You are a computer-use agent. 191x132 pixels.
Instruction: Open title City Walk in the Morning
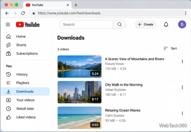[124, 85]
